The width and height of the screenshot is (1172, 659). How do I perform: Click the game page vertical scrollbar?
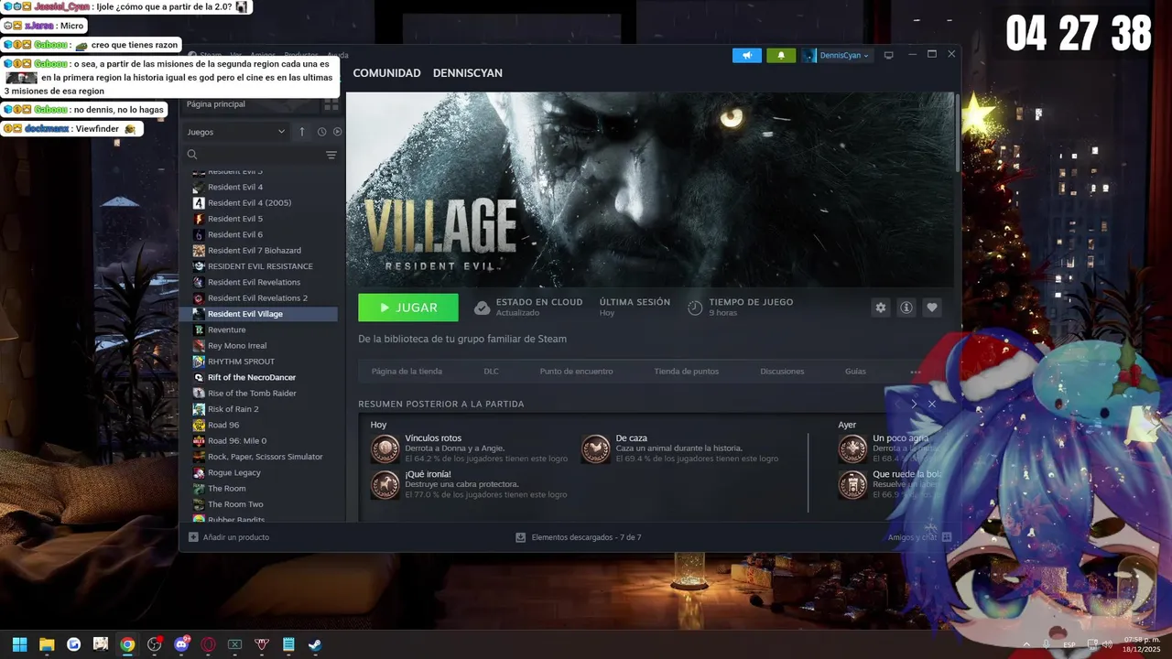957,133
